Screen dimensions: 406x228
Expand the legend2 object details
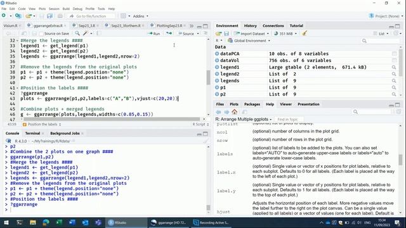pos(217,74)
